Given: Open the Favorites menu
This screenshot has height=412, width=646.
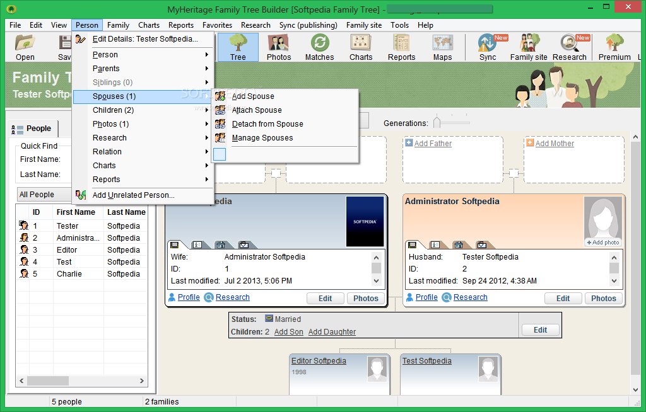Looking at the screenshot, I should pyautogui.click(x=217, y=25).
